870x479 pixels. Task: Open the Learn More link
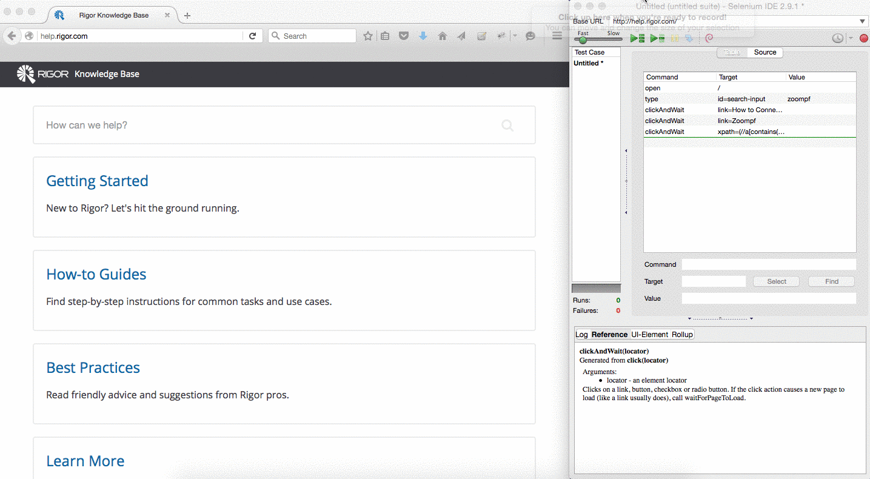85,461
